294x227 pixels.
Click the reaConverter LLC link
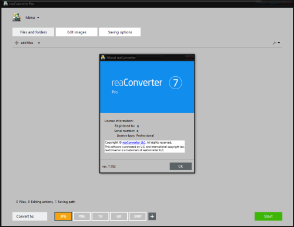pyautogui.click(x=134, y=143)
